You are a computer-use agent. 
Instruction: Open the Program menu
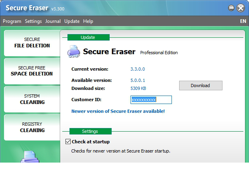(x=12, y=21)
